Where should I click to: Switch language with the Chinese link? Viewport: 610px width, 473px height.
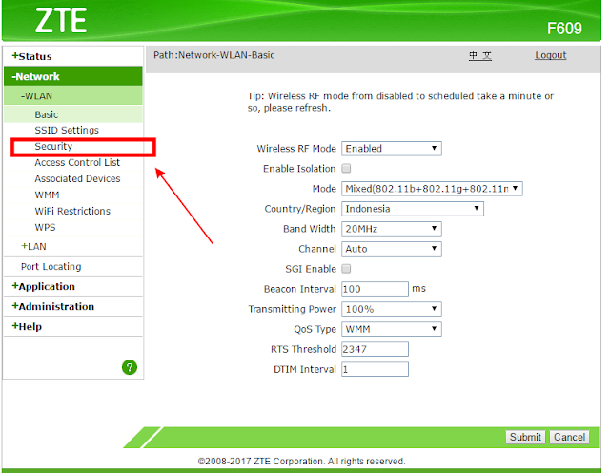point(480,55)
